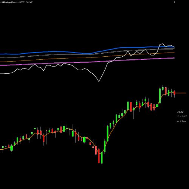Screen dimensions: 189x189
Task: Select the last red candle on the chart
Action: 174,93
